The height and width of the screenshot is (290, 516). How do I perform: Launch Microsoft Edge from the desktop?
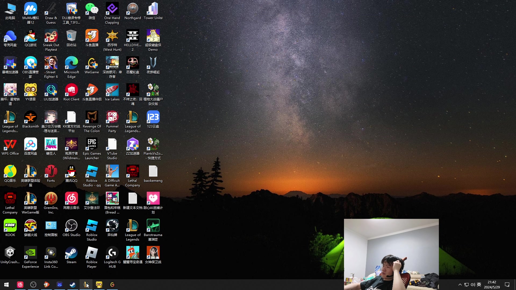tap(71, 68)
